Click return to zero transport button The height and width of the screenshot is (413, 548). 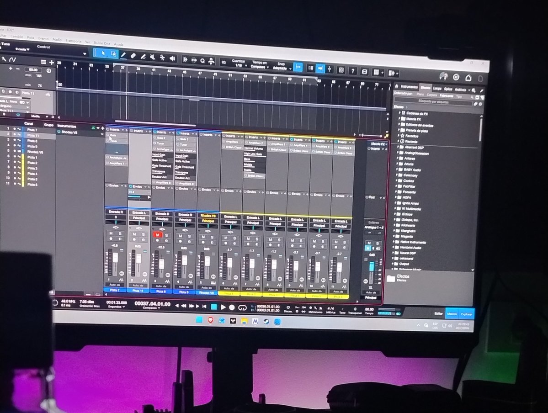[x=204, y=307]
